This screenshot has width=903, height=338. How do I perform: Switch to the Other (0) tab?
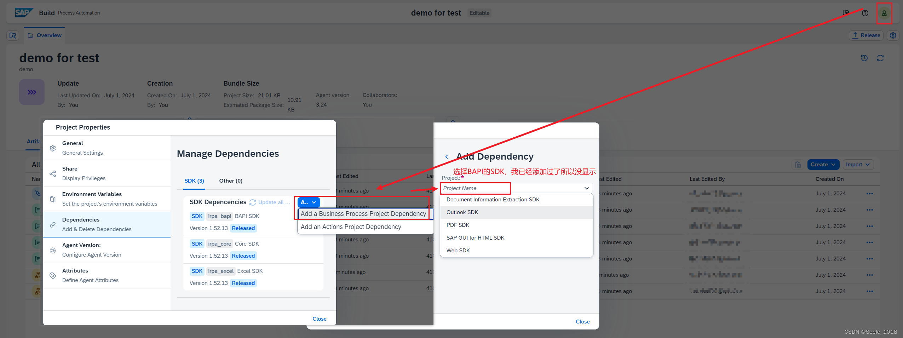pos(231,181)
